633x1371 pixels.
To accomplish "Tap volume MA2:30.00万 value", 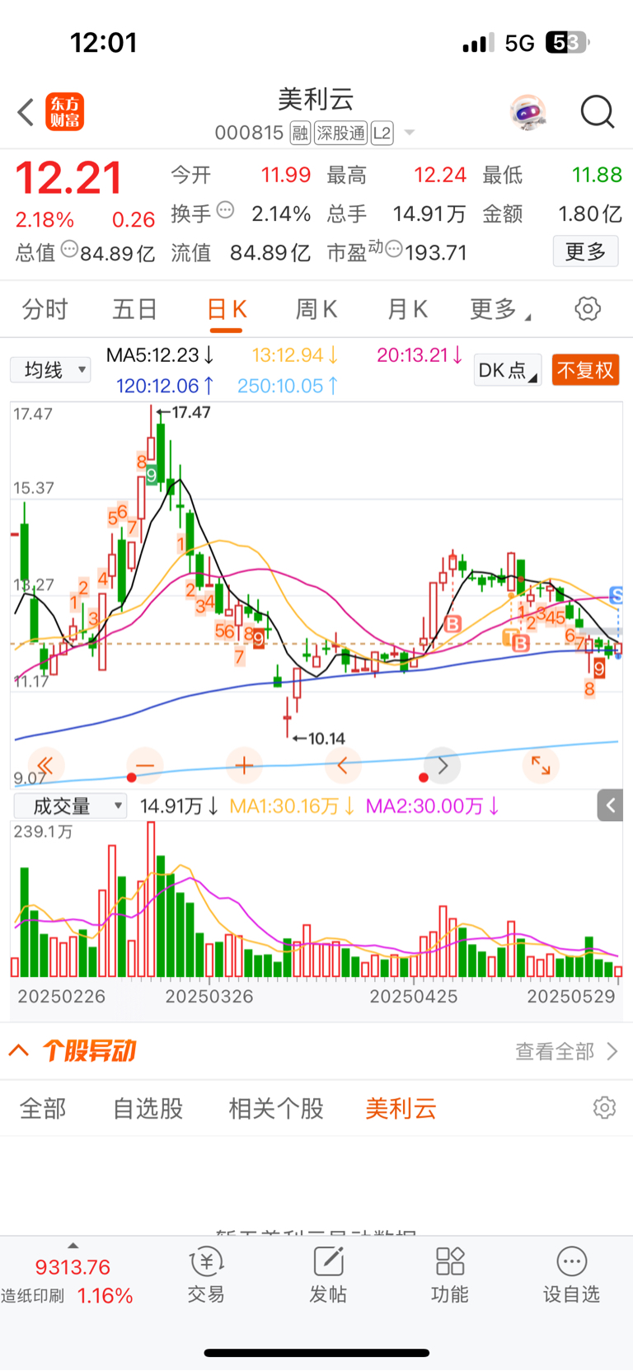I will pyautogui.click(x=433, y=806).
